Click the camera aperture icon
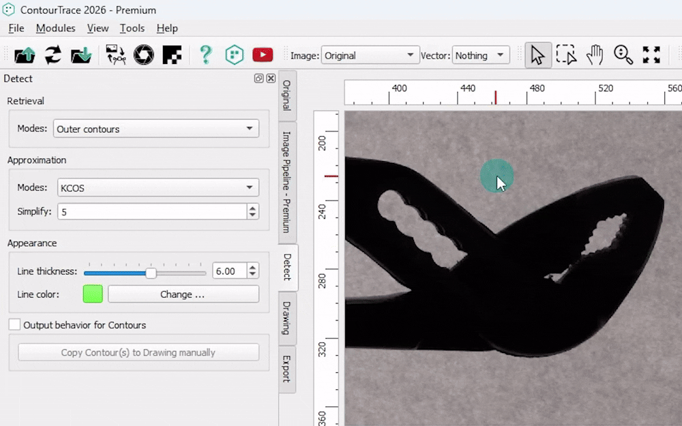The image size is (682, 426). [143, 55]
